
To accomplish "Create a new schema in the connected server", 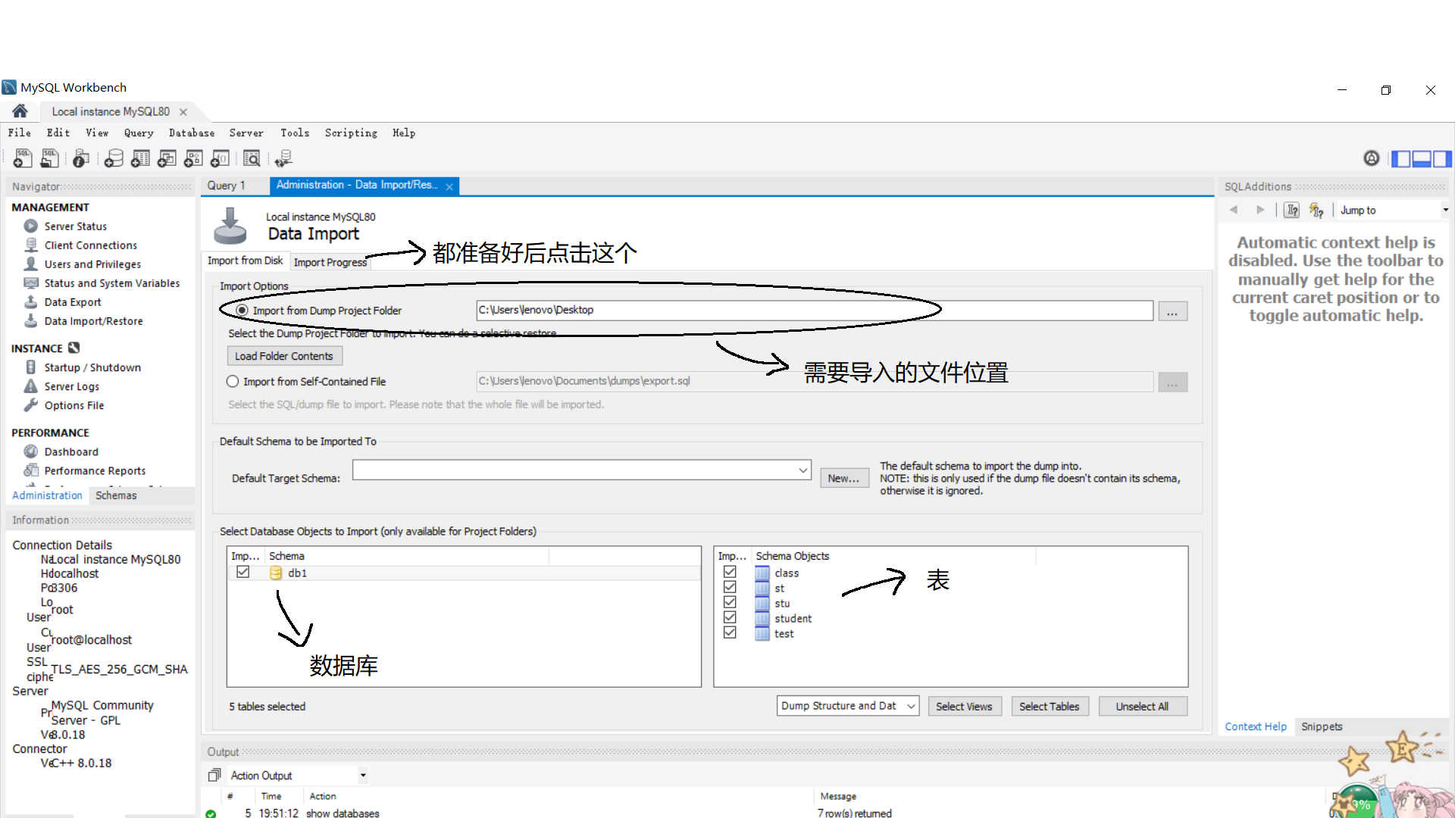I will [x=114, y=158].
